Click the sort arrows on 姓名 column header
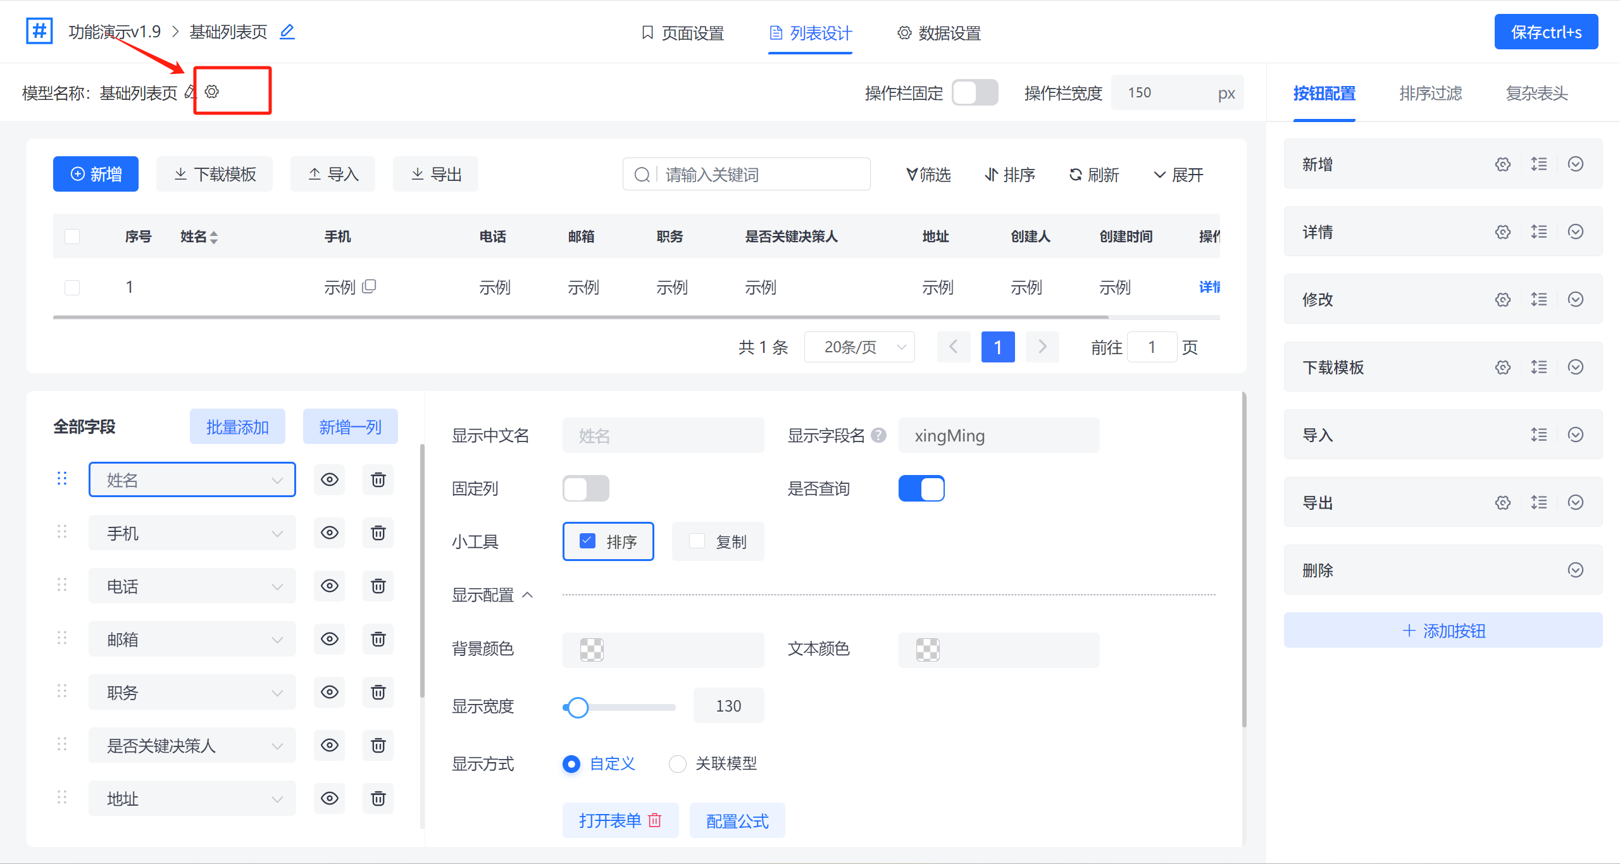Screen dimensions: 1620x864 pos(214,237)
